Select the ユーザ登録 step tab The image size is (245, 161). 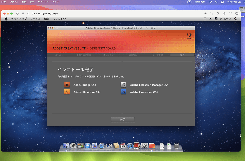coord(158,55)
